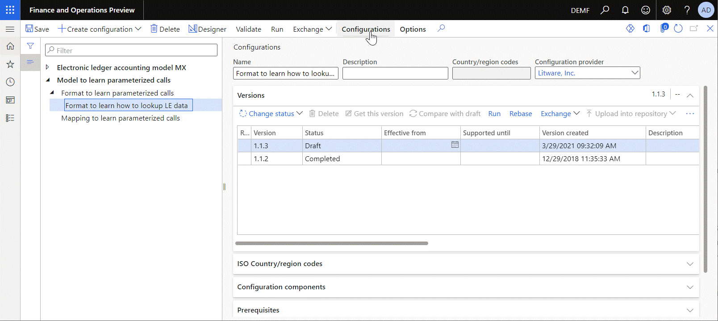Image resolution: width=718 pixels, height=321 pixels.
Task: Select Mapping to learn parameterized calls
Action: pos(121,118)
